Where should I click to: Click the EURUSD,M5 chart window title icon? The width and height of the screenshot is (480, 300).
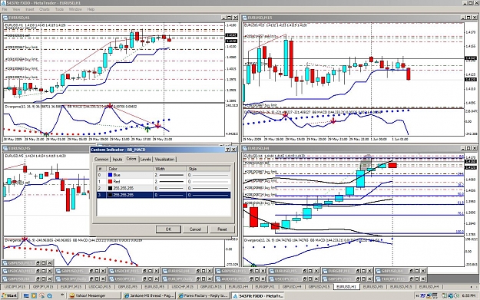pos(5,148)
